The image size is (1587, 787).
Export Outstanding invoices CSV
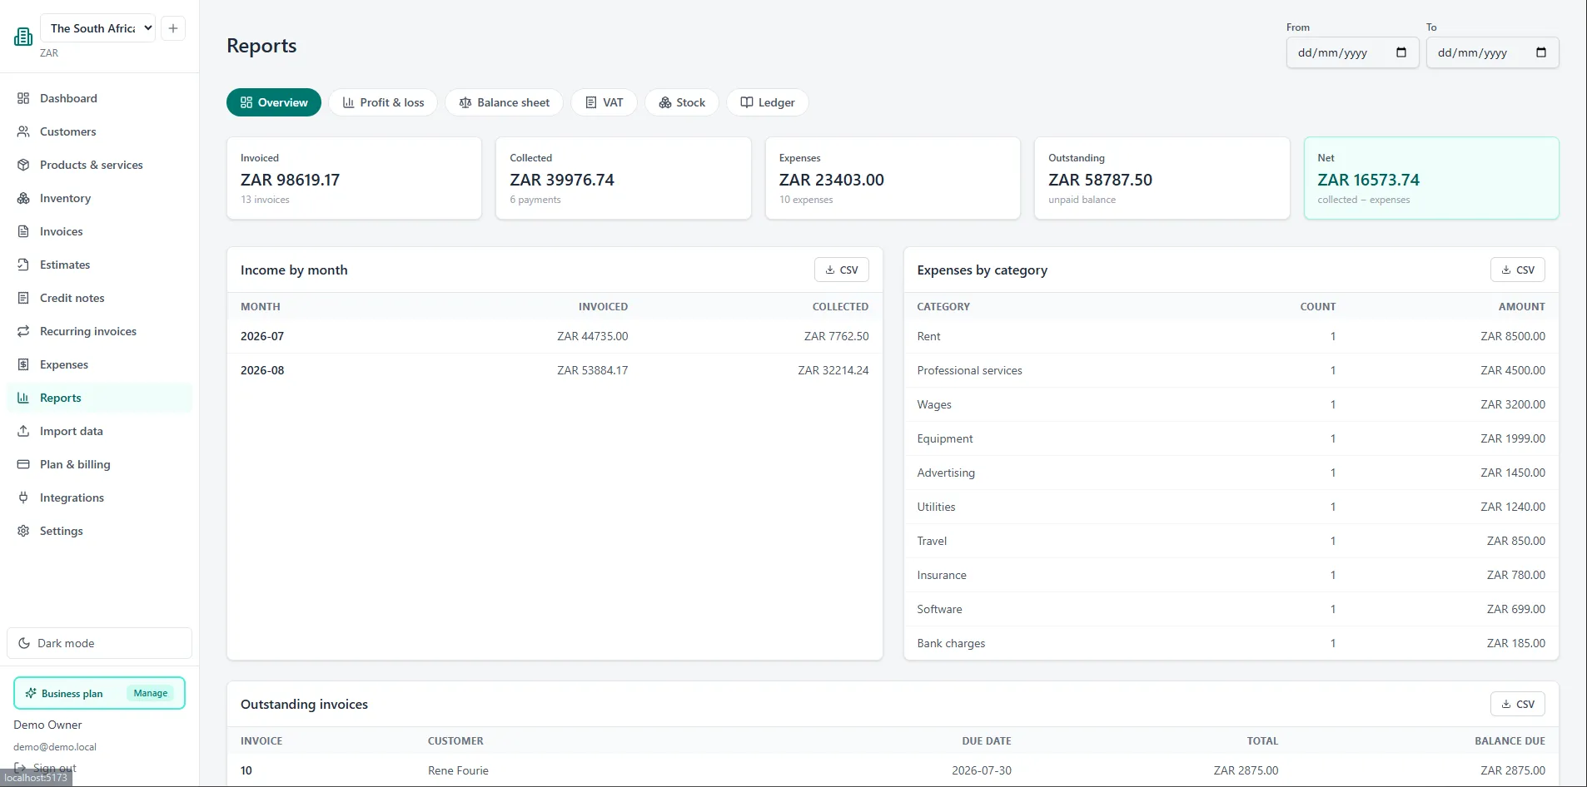coord(1518,704)
